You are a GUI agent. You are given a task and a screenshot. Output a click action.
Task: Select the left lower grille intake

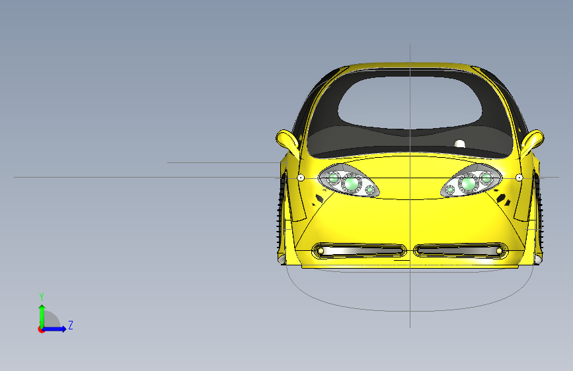[x=359, y=250]
